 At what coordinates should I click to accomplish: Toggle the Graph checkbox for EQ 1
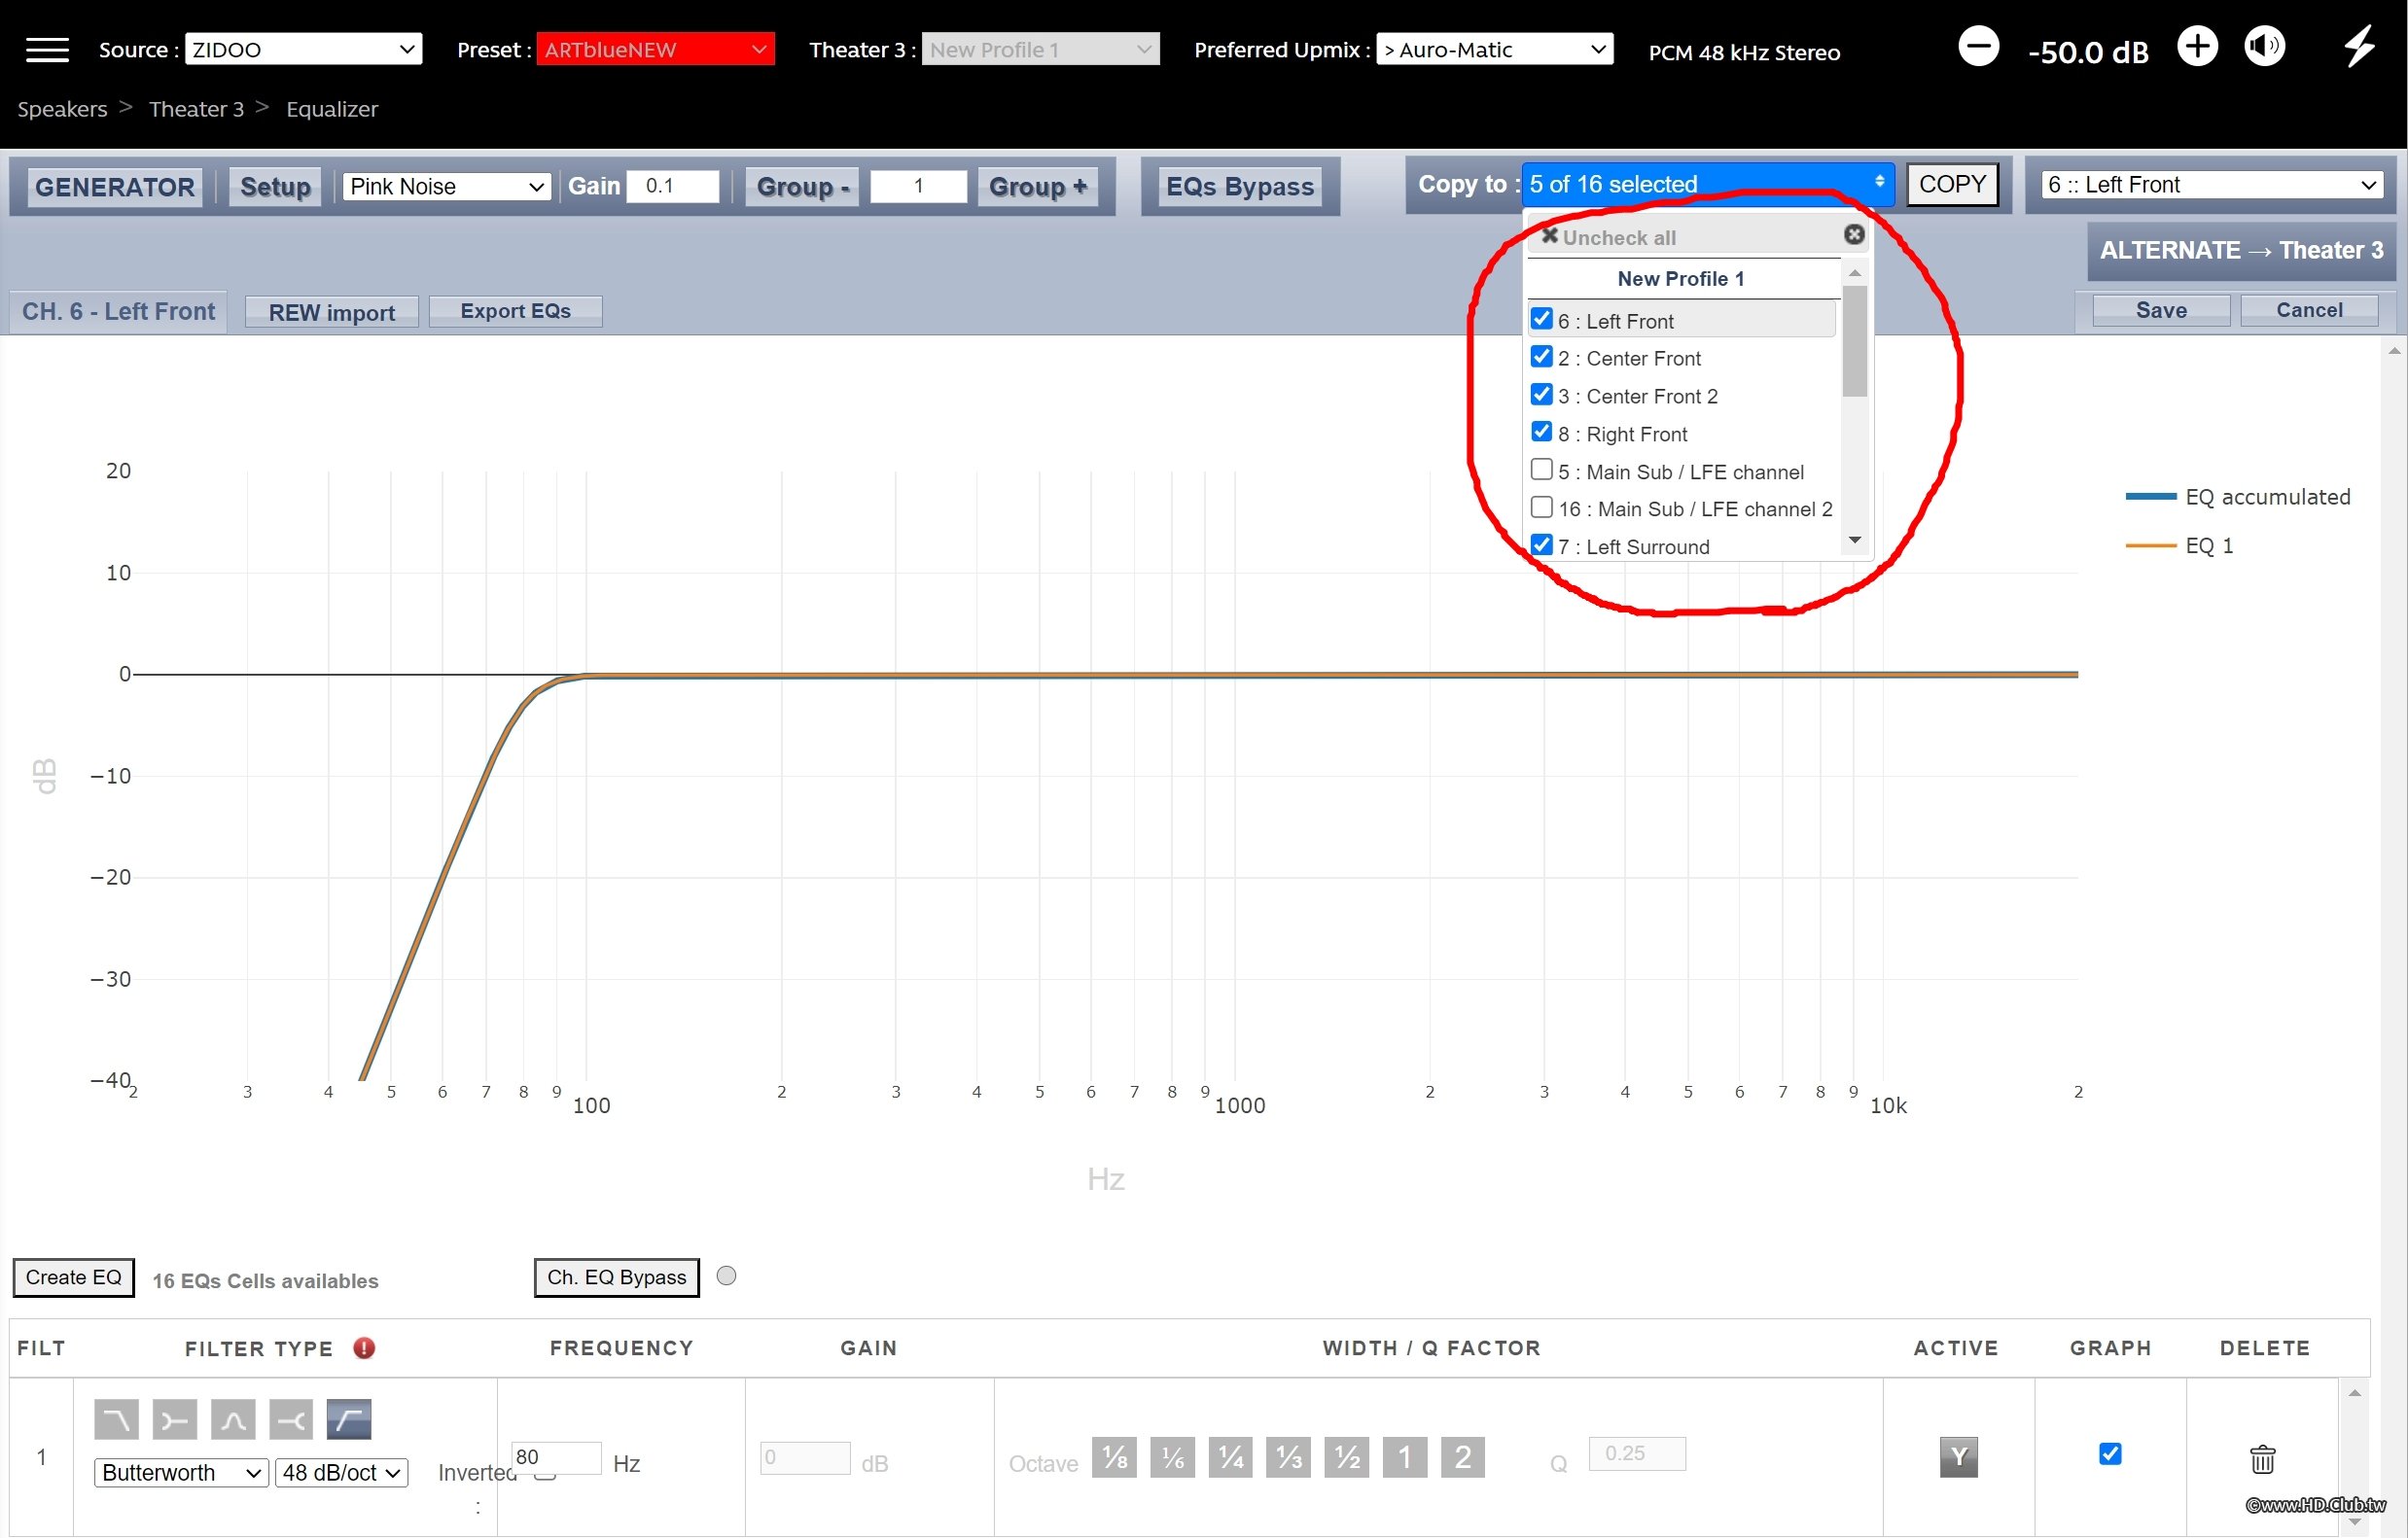coord(2110,1454)
